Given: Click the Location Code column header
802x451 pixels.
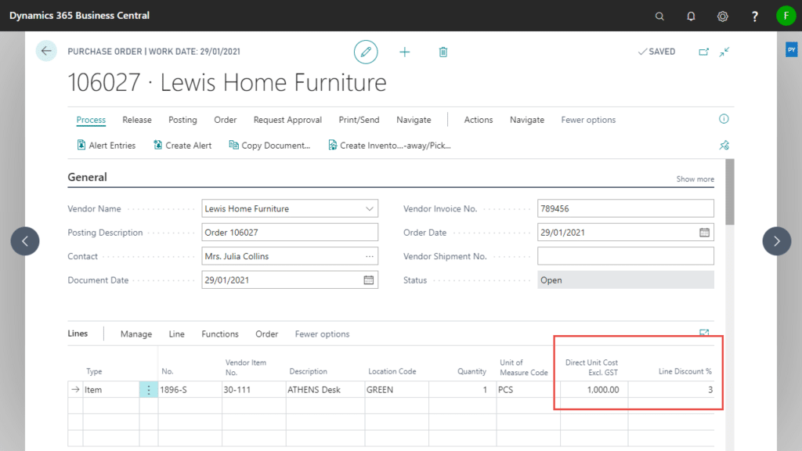Looking at the screenshot, I should point(392,372).
